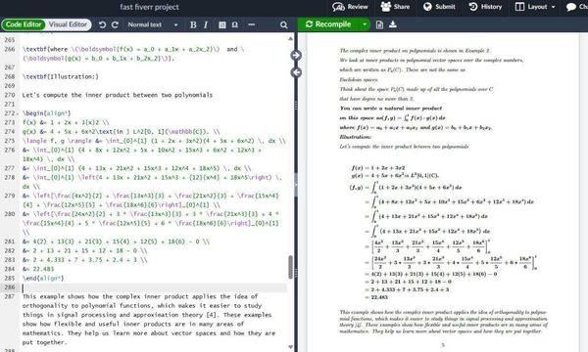Click the Undo arrow icon
588x352 pixels.
pos(102,24)
